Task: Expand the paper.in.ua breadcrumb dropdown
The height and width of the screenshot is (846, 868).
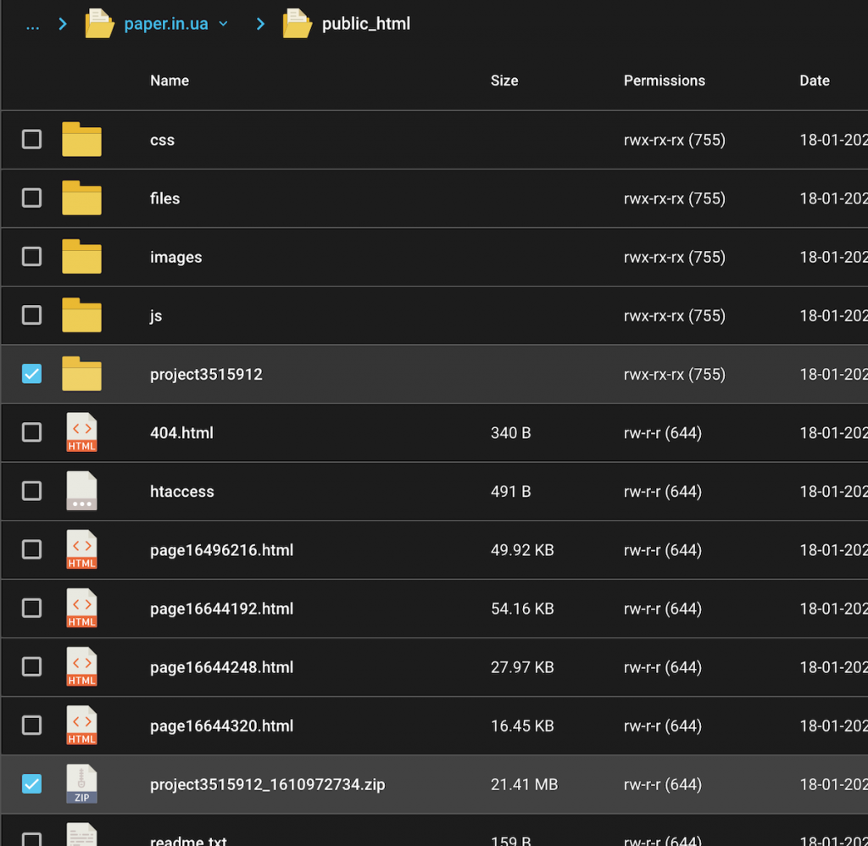Action: pos(224,24)
